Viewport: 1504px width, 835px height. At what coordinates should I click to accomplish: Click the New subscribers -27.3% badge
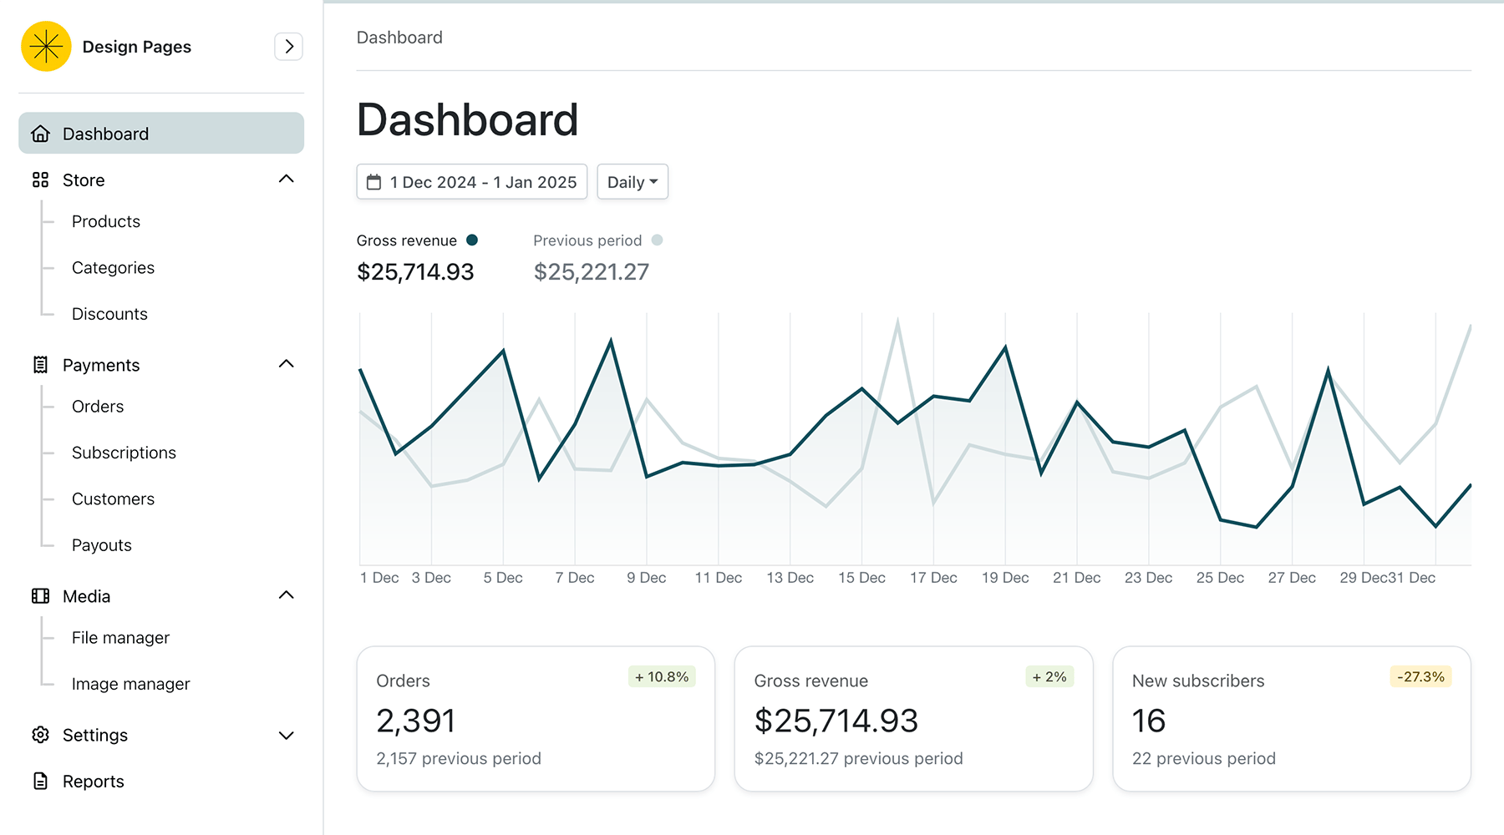coord(1420,676)
